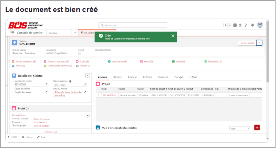The width and height of the screenshot is (276, 148).
Task: Edit Cause du sinistre pencil icon
Action: (x=46, y=92)
